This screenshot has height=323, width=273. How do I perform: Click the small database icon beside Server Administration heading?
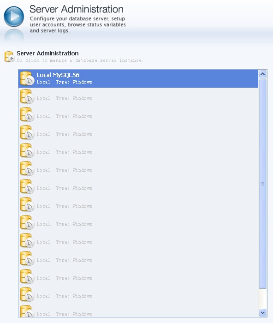10,57
